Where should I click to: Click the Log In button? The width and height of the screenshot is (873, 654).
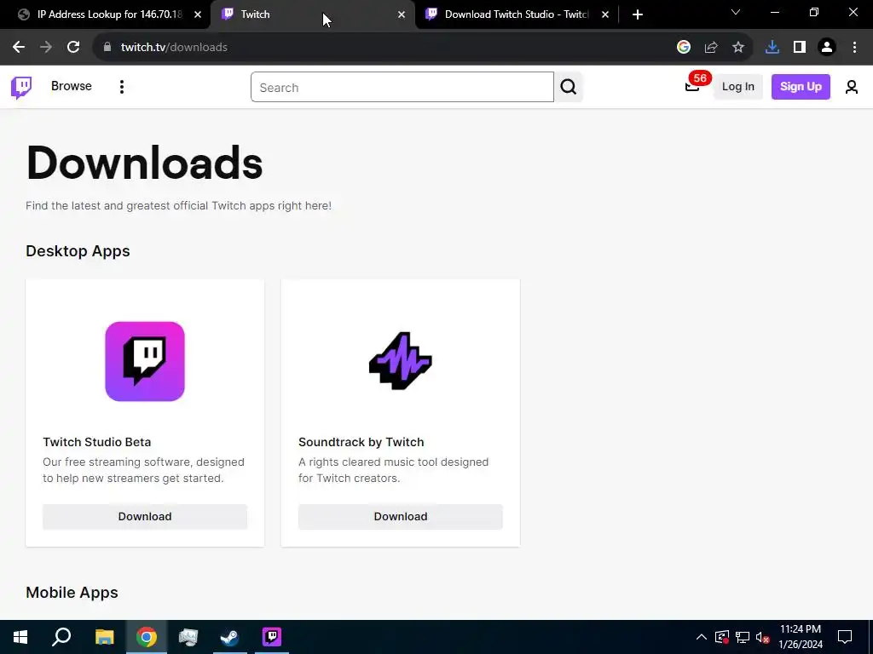click(737, 87)
